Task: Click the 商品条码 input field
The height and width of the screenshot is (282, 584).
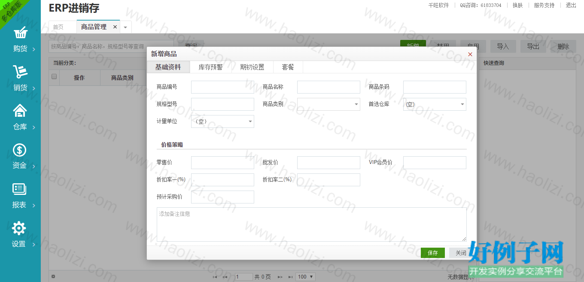Action: click(435, 87)
